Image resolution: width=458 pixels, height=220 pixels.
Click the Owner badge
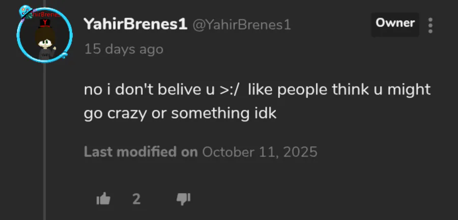tap(395, 23)
